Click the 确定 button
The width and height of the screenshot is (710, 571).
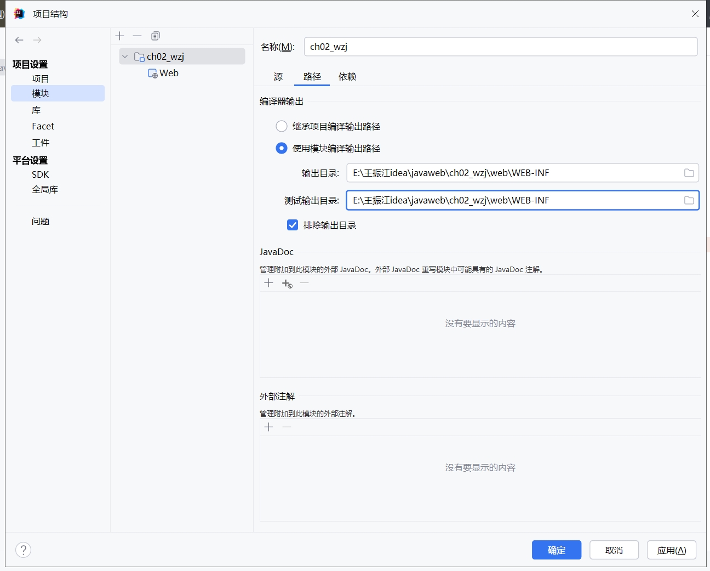point(556,550)
